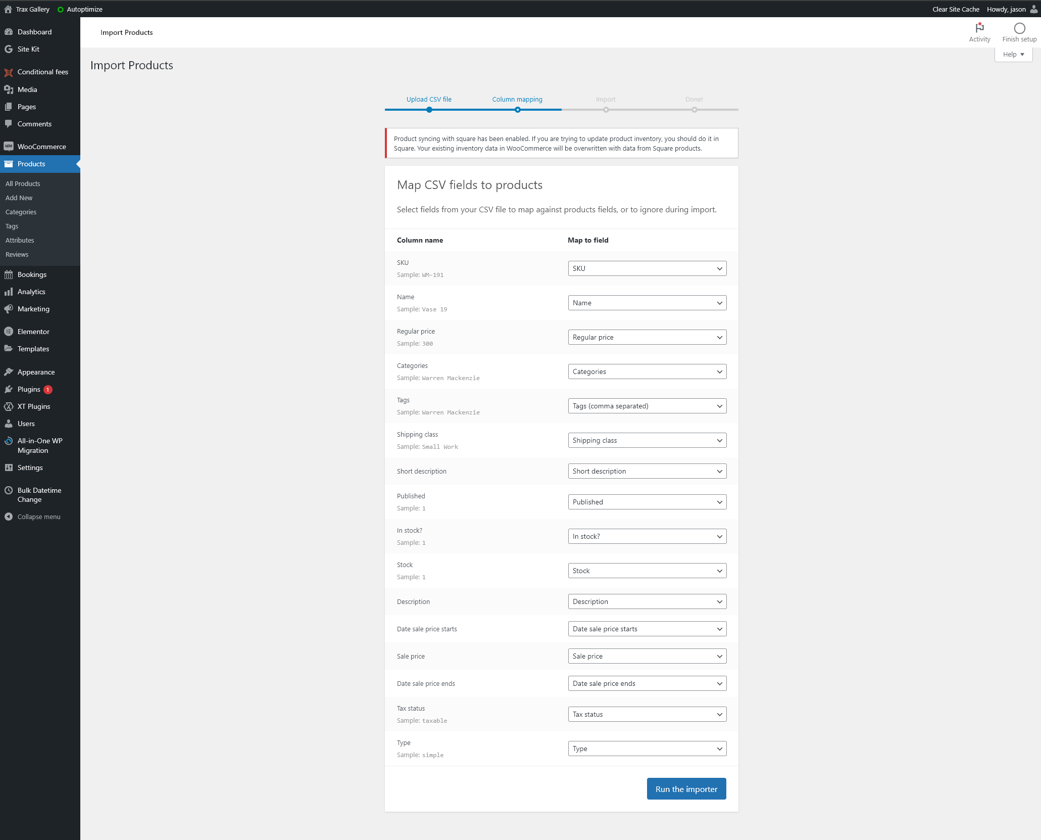Image resolution: width=1041 pixels, height=840 pixels.
Task: Open the Regular price field dropdown
Action: (647, 337)
